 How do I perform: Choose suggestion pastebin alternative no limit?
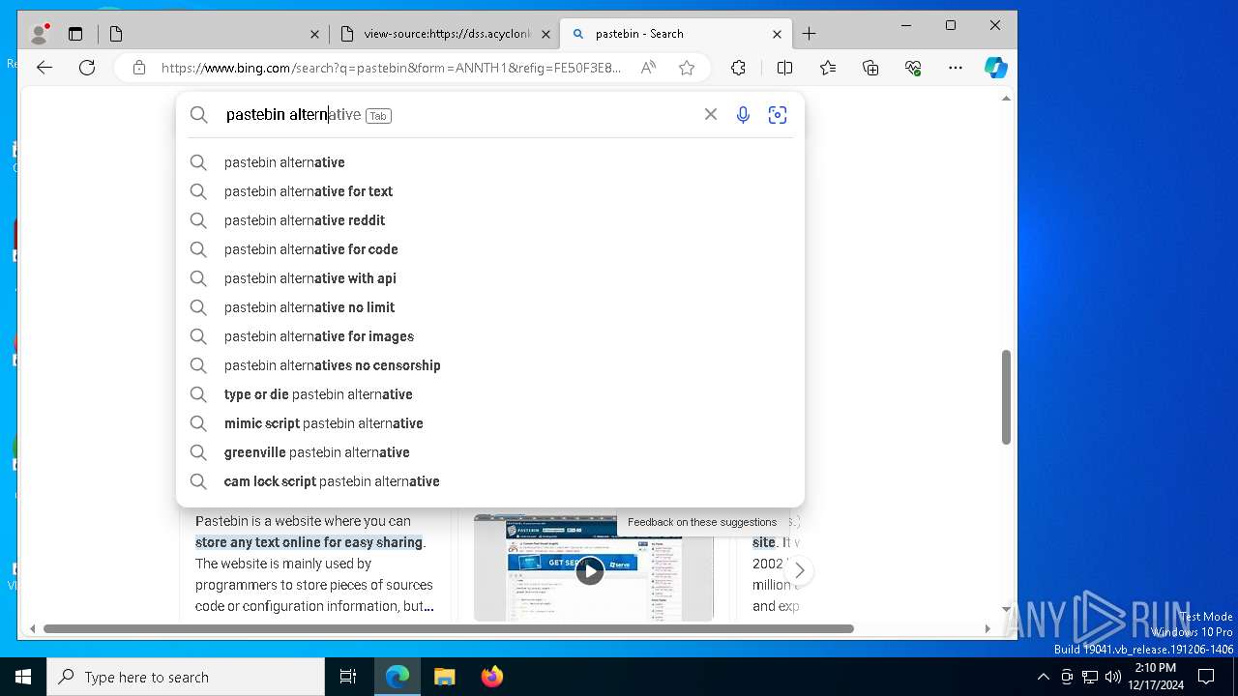pos(490,307)
